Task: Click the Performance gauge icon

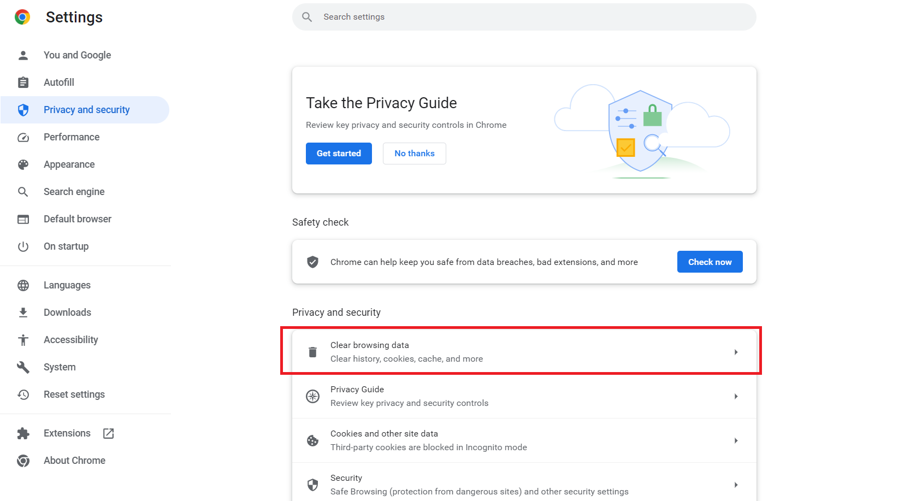Action: (23, 137)
